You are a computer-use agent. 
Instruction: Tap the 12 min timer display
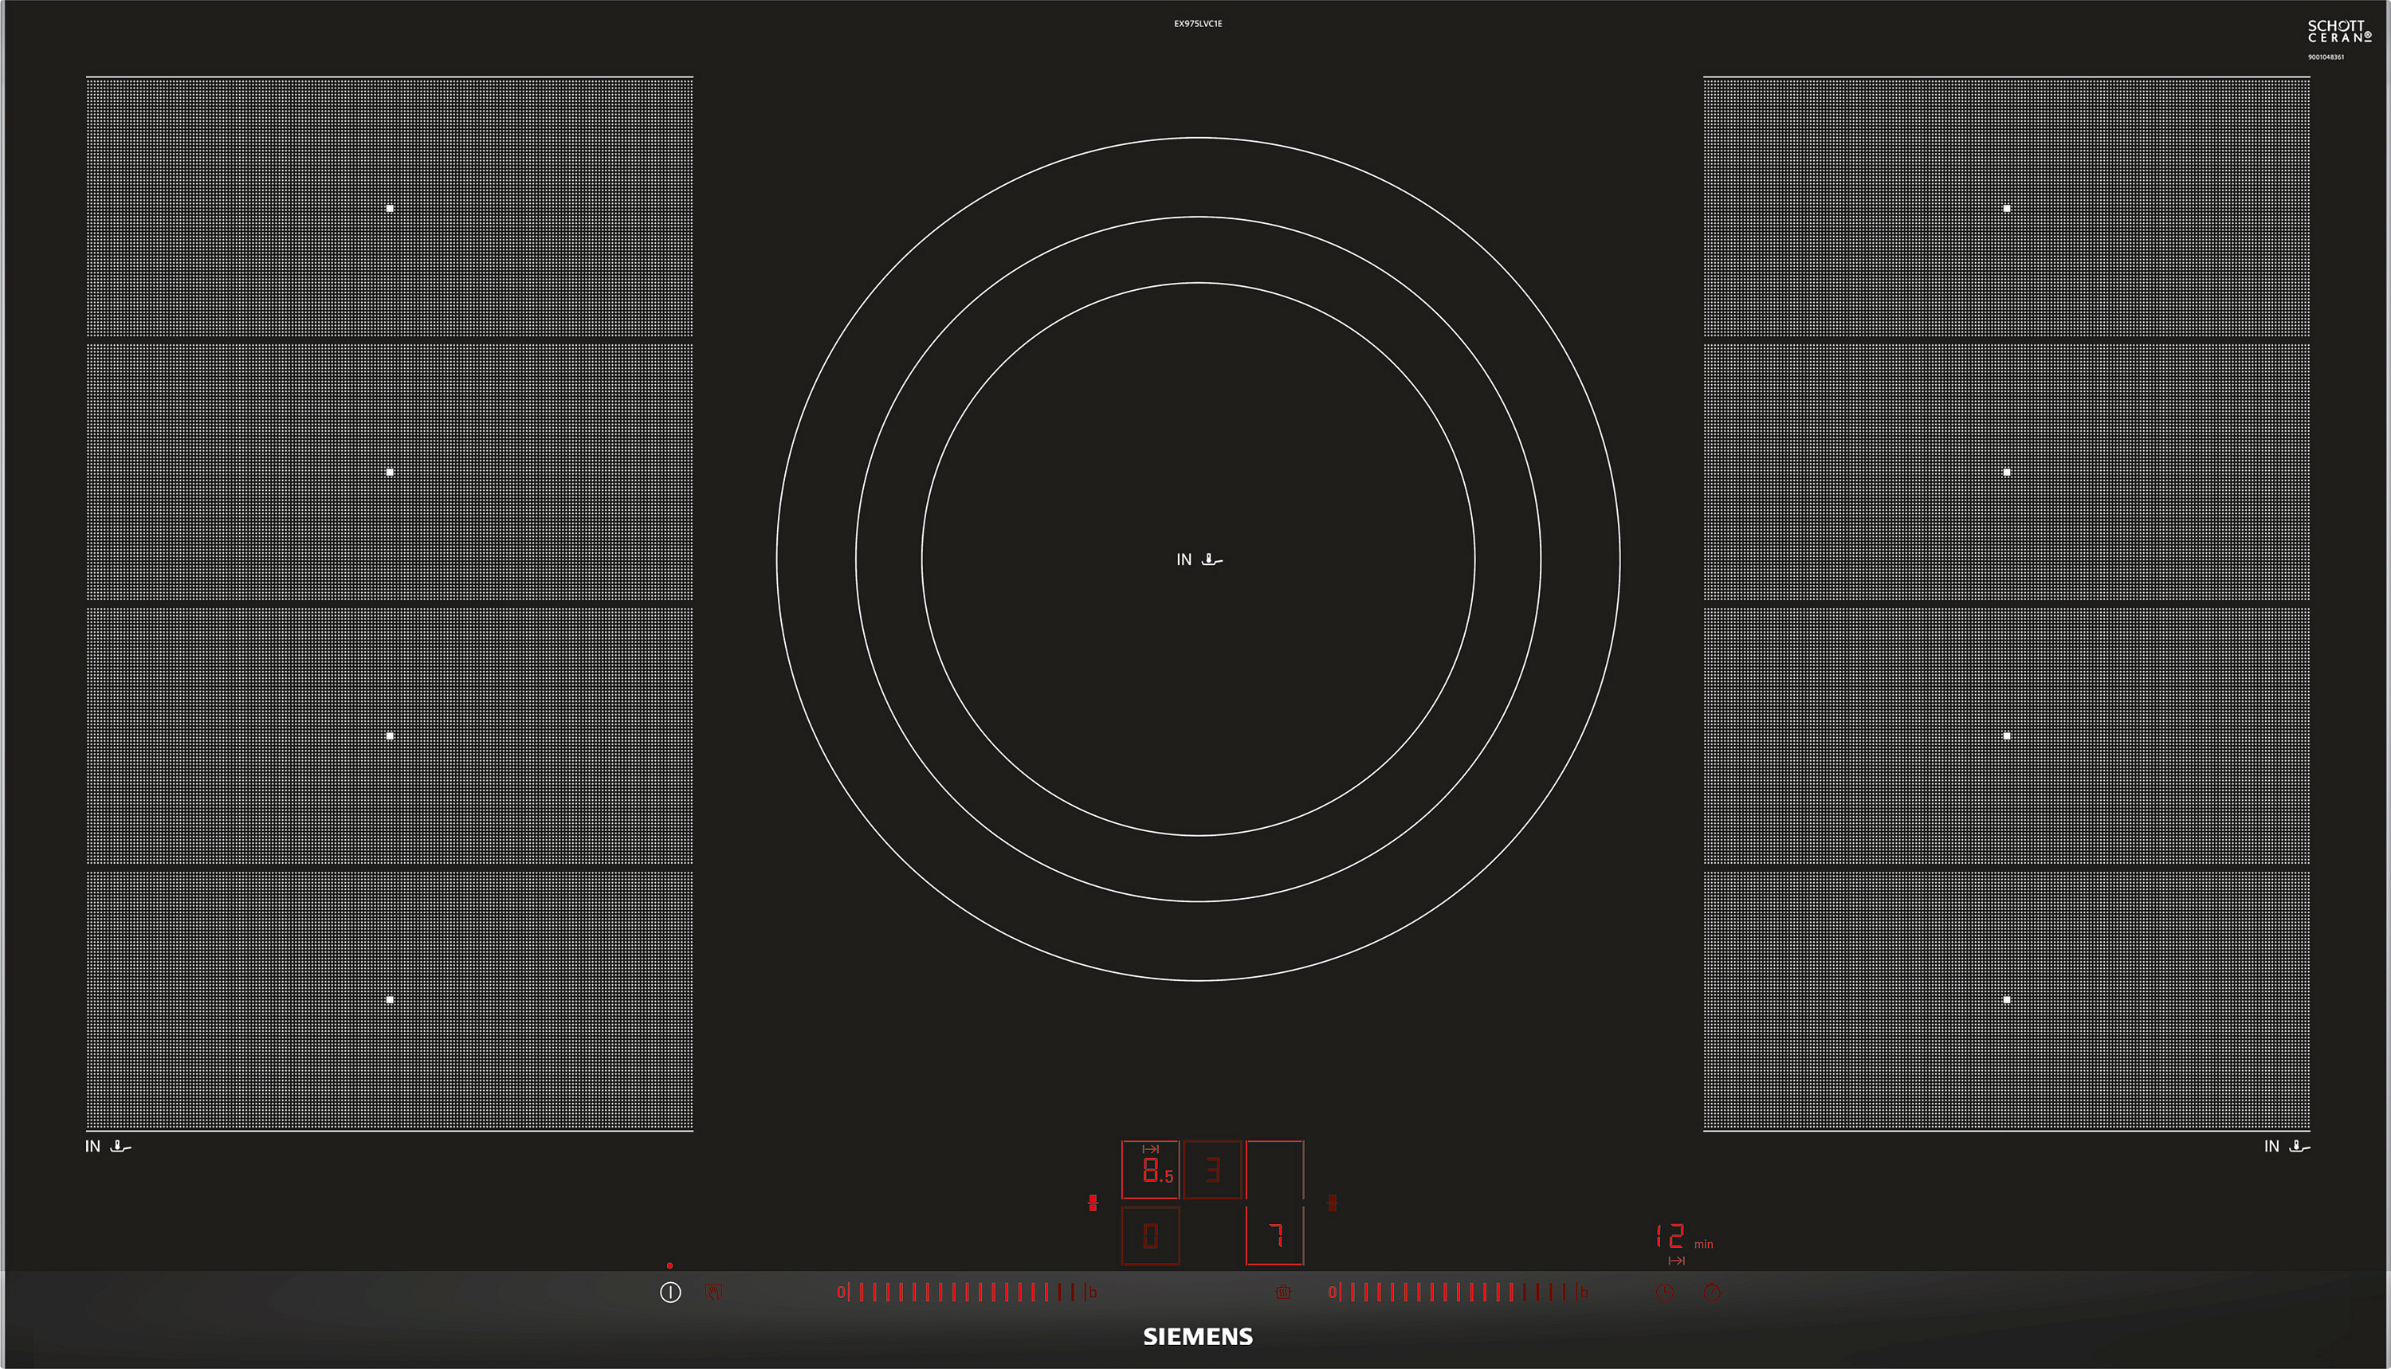point(1674,1237)
